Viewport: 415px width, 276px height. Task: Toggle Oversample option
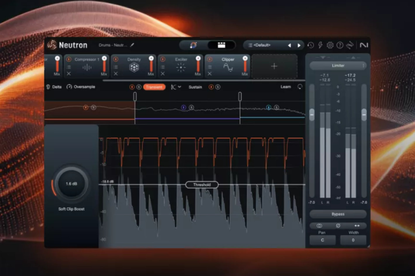81,87
